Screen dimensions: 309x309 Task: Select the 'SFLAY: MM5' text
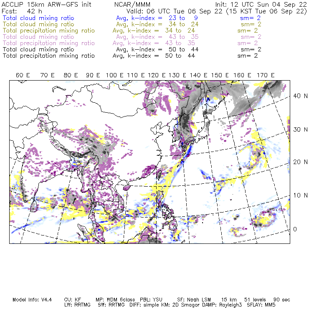pyautogui.click(x=261, y=305)
